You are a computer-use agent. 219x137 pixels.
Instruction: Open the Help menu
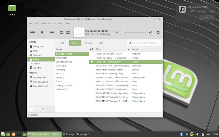pos(68,24)
